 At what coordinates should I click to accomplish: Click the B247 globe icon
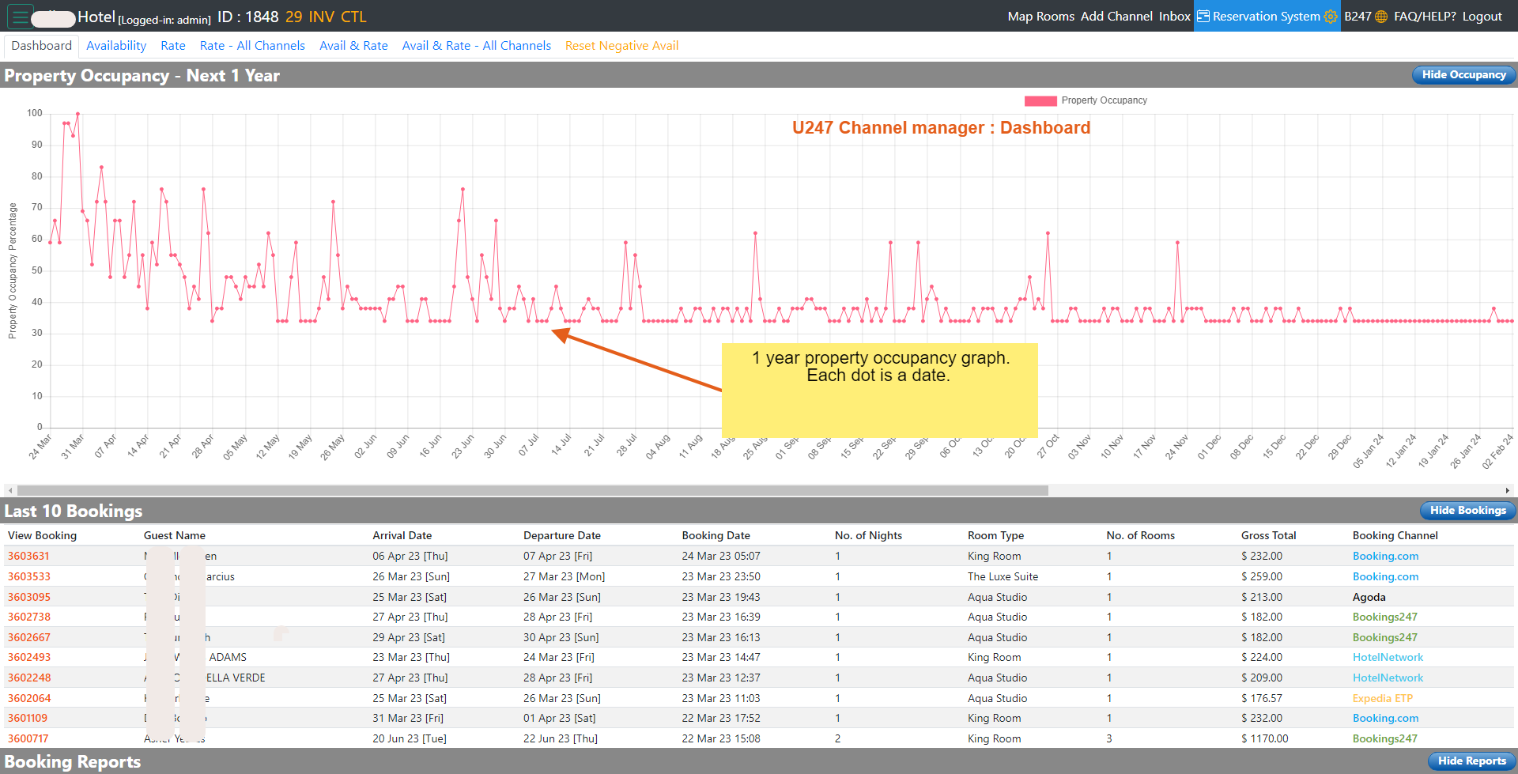pos(1381,17)
